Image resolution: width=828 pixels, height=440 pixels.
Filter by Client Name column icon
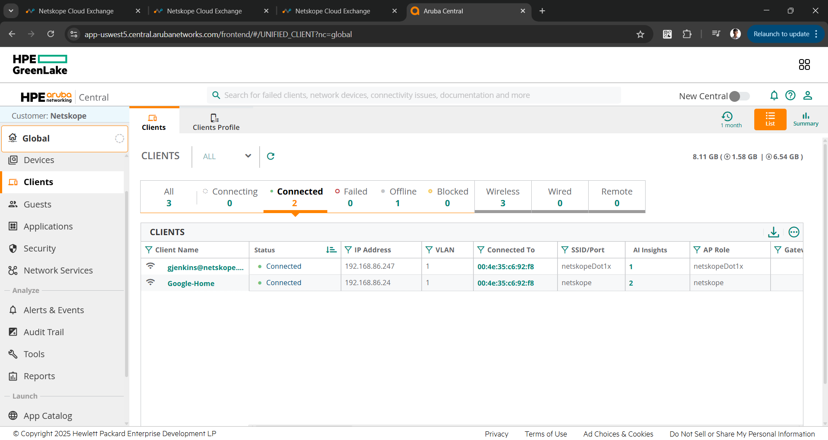(149, 250)
